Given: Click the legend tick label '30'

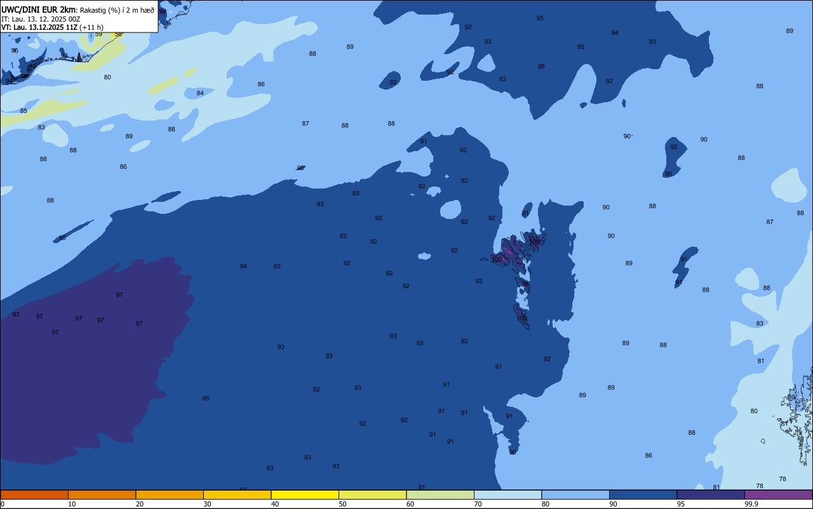Looking at the screenshot, I should [207, 504].
